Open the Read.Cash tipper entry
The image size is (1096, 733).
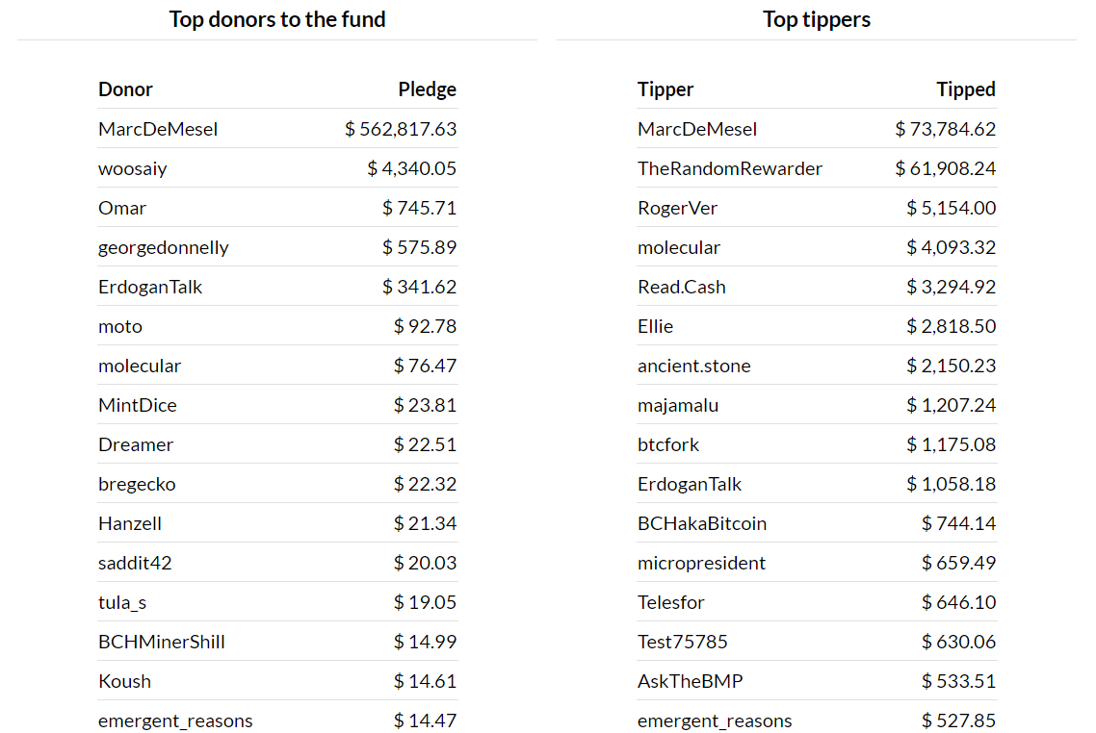pos(682,287)
